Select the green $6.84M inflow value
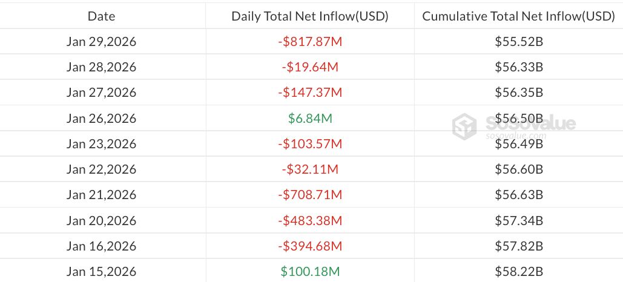Image resolution: width=623 pixels, height=282 pixels. [x=310, y=119]
